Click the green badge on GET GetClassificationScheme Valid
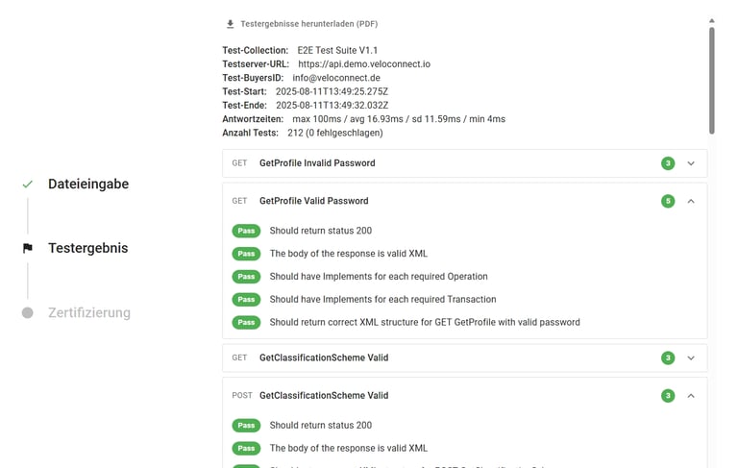 [668, 357]
